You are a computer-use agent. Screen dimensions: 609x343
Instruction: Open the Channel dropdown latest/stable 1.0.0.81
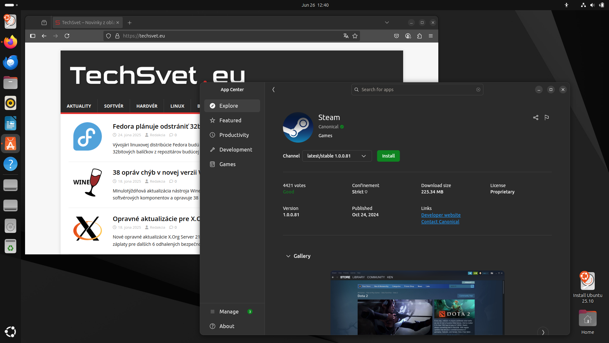(337, 156)
